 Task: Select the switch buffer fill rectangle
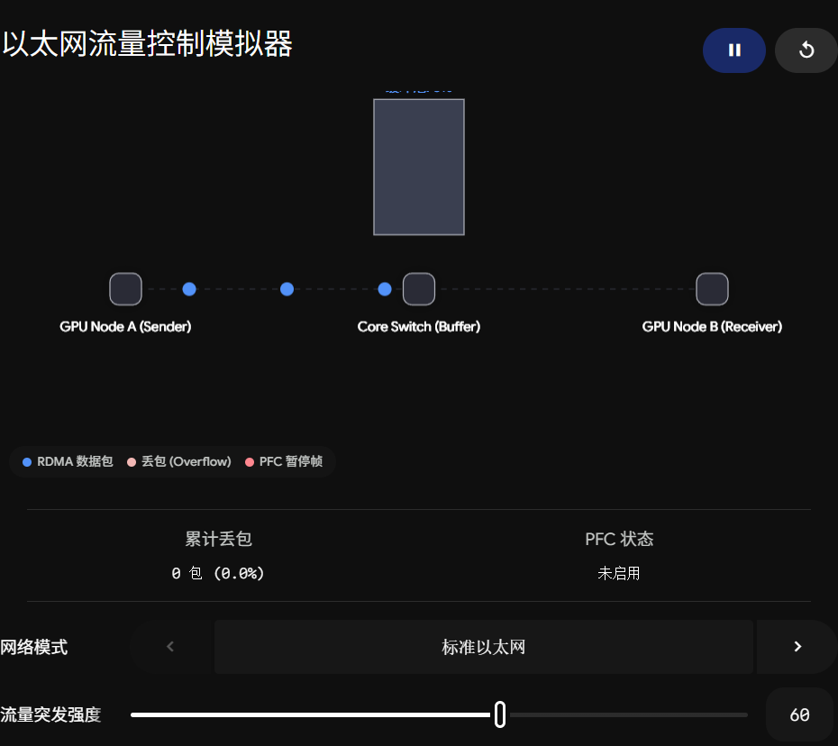pyautogui.click(x=419, y=167)
